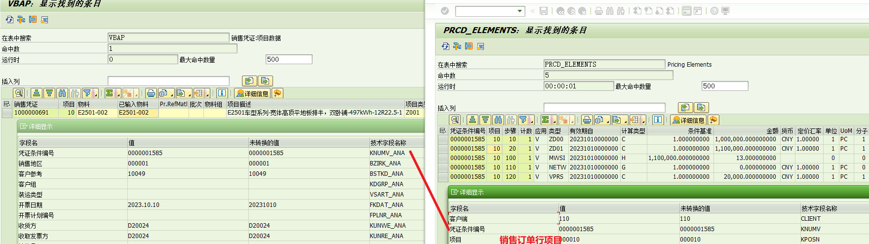Click first insert-column button beside PRCD_ELEMENTS 插入列 field
Image resolution: width=869 pixels, height=244 pixels.
coord(685,108)
